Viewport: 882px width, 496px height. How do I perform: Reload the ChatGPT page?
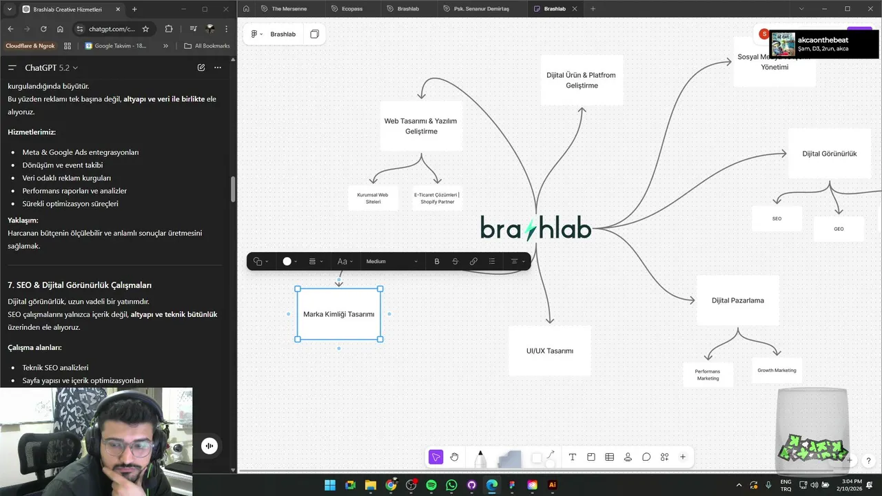click(43, 29)
